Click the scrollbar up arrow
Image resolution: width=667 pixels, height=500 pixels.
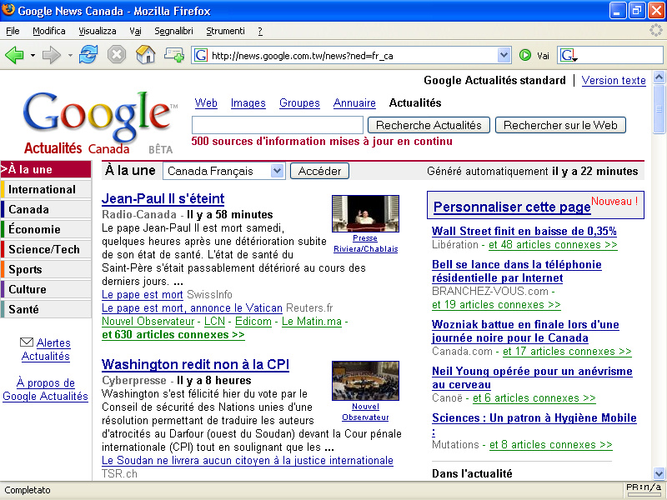tap(659, 77)
